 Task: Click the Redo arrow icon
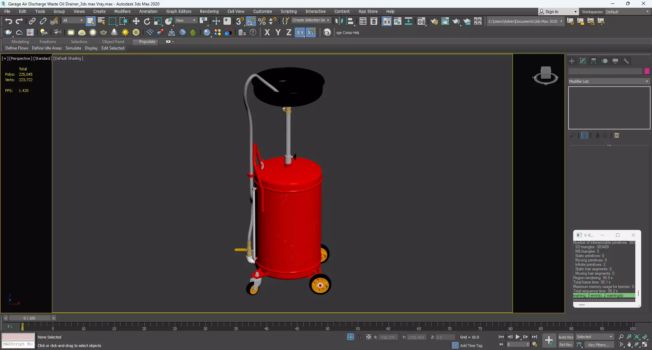point(19,21)
